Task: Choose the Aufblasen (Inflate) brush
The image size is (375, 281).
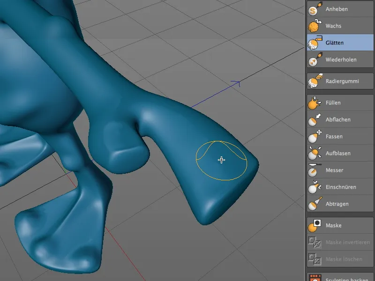Action: tap(337, 154)
